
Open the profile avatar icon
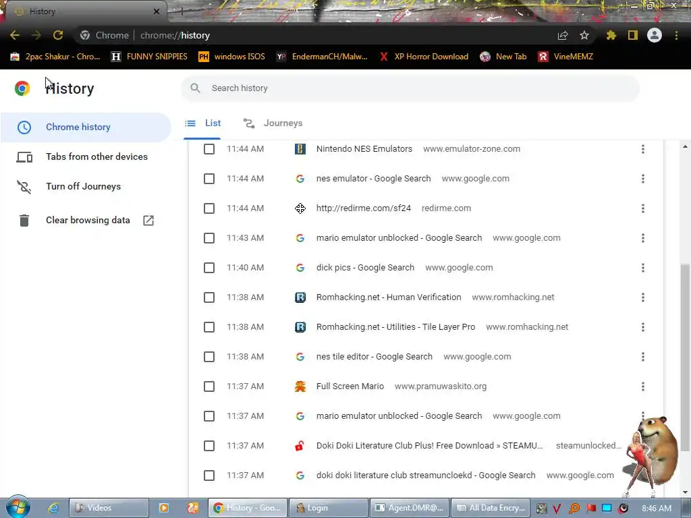pyautogui.click(x=655, y=35)
